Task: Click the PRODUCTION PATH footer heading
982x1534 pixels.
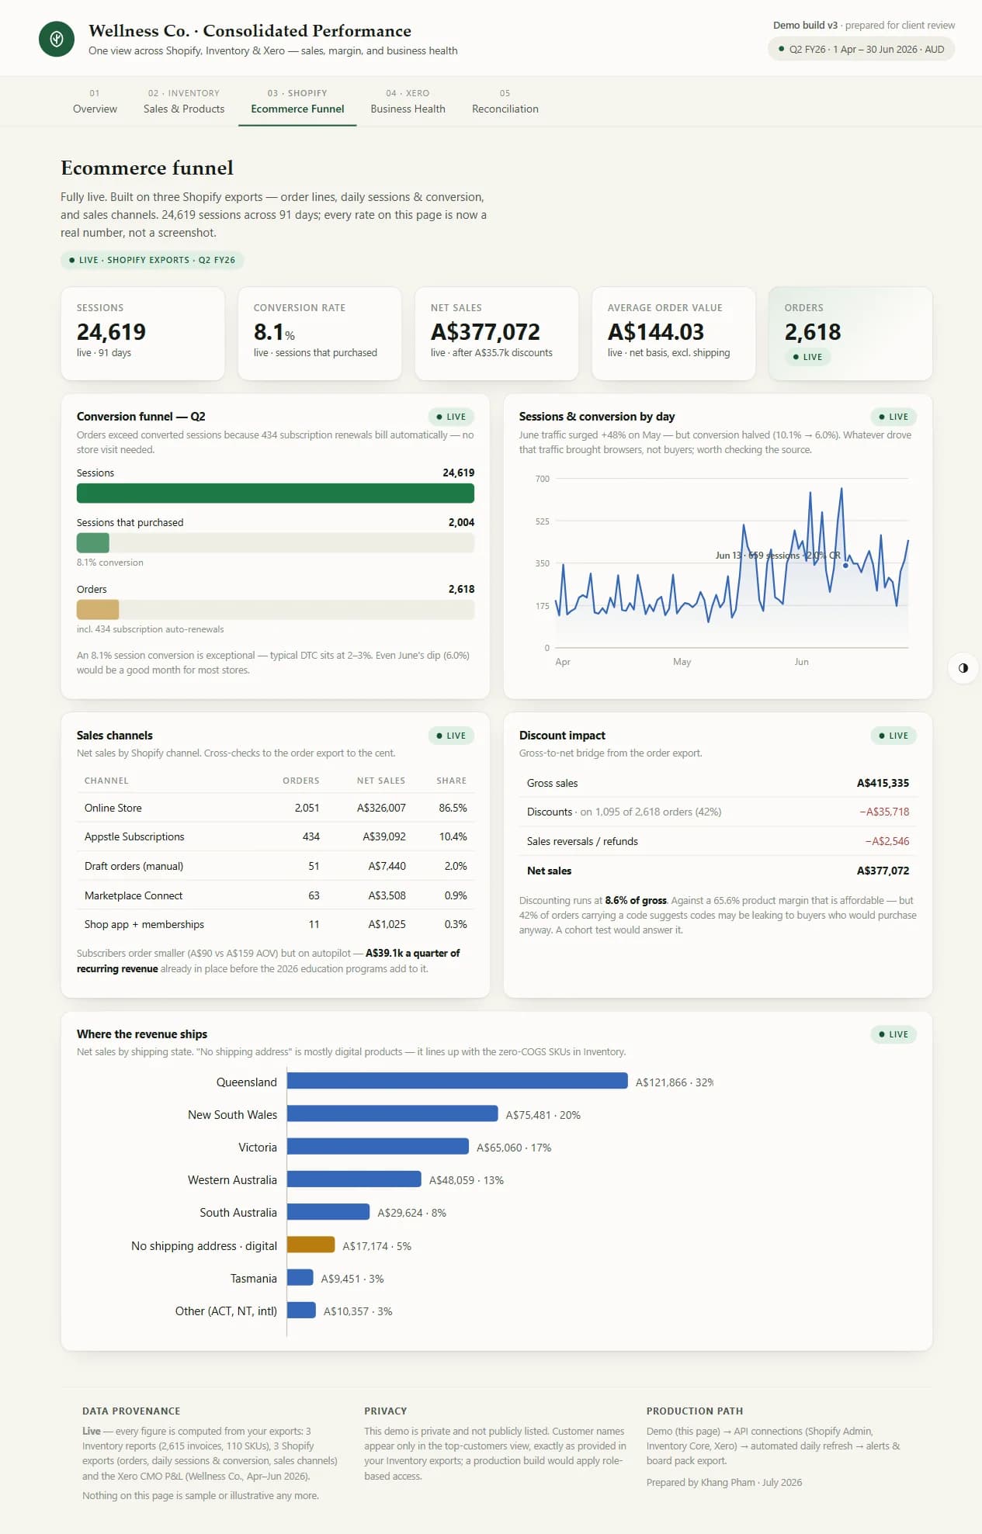Action: tap(695, 1411)
